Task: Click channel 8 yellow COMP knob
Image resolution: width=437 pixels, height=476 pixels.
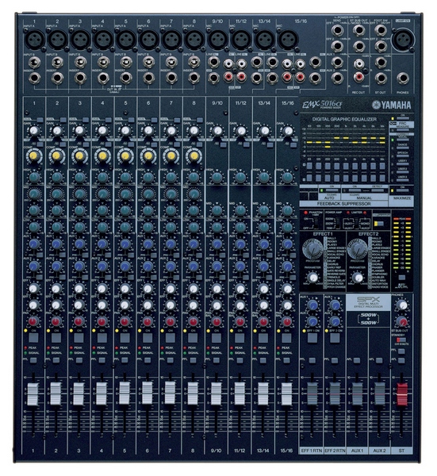Action: point(194,156)
